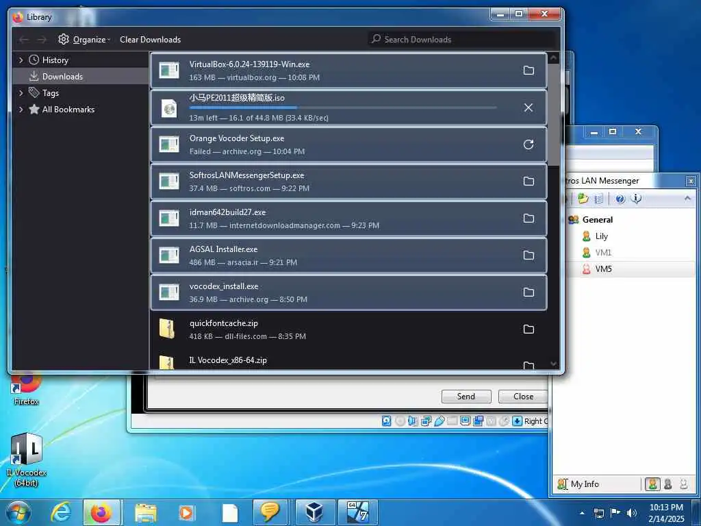Image resolution: width=701 pixels, height=526 pixels.
Task: Open My Info in LAN Messenger
Action: point(578,484)
